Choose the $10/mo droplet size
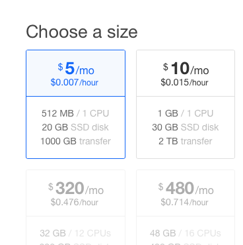The width and height of the screenshot is (243, 245). pyautogui.click(x=186, y=104)
